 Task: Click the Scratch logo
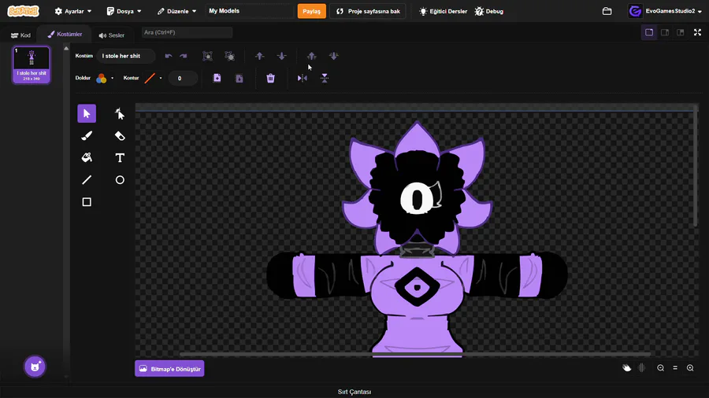tap(24, 11)
